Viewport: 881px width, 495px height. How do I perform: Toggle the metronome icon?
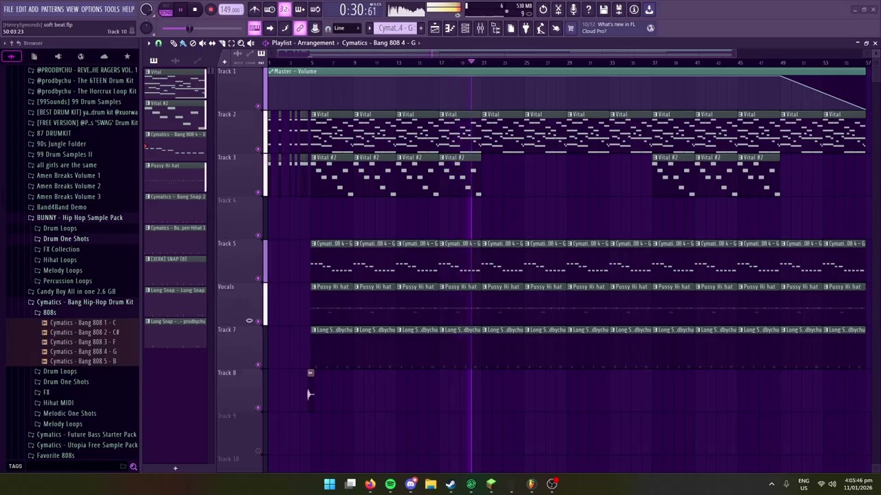[255, 10]
